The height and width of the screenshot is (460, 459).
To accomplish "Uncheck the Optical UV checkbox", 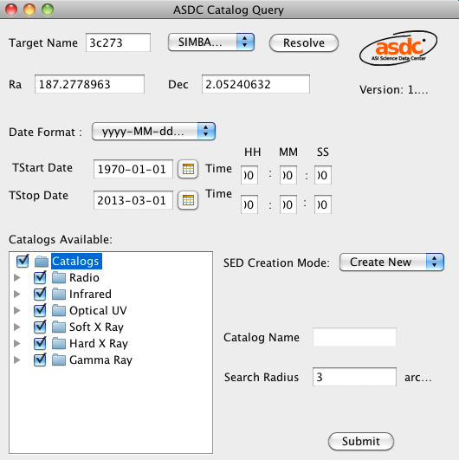I will (40, 310).
